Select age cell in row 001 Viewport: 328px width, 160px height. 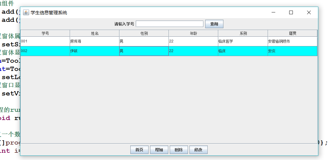coord(193,42)
